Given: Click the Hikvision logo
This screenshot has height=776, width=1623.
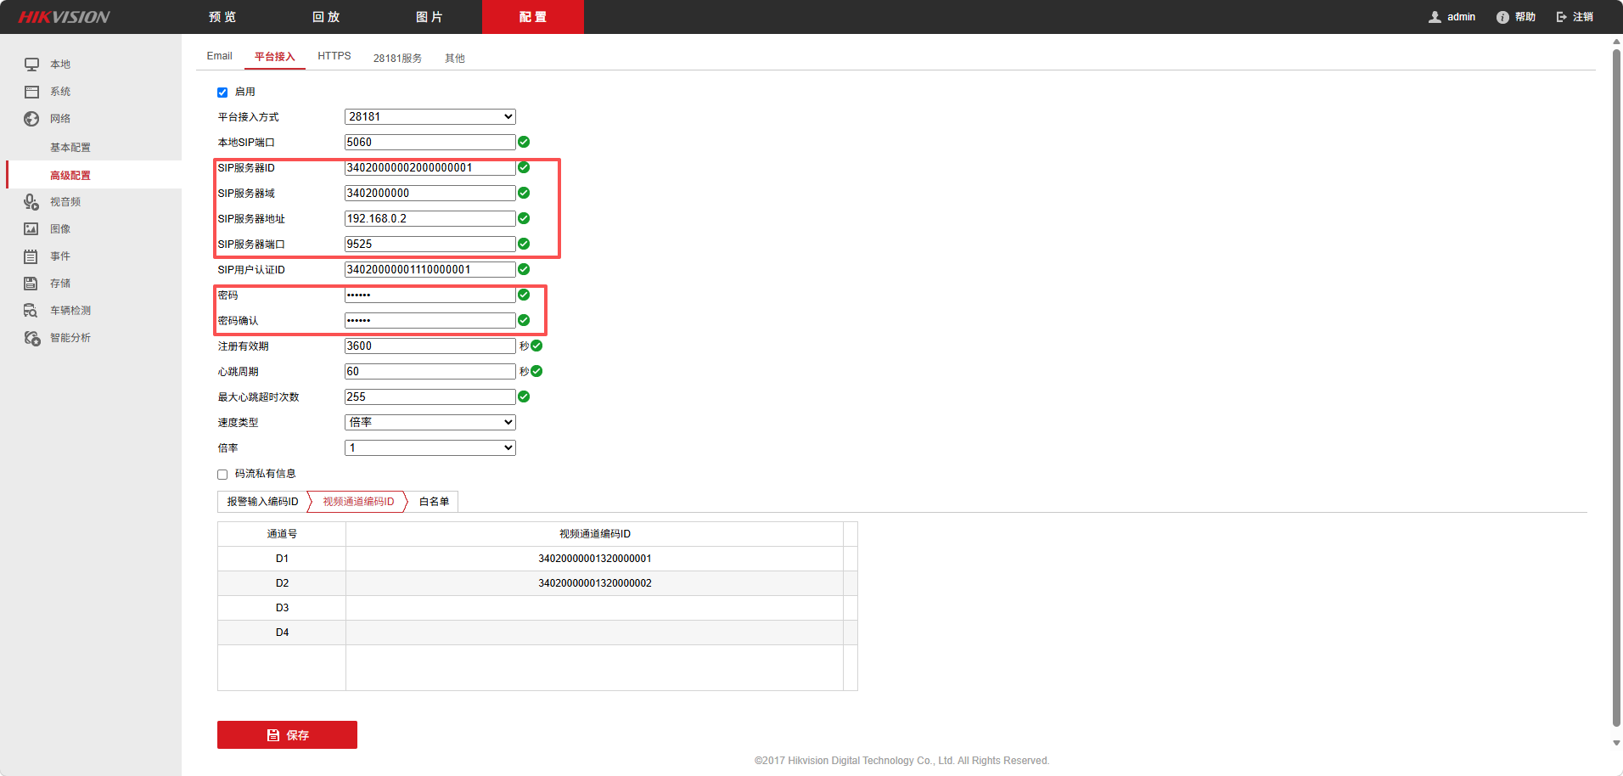Looking at the screenshot, I should [65, 17].
